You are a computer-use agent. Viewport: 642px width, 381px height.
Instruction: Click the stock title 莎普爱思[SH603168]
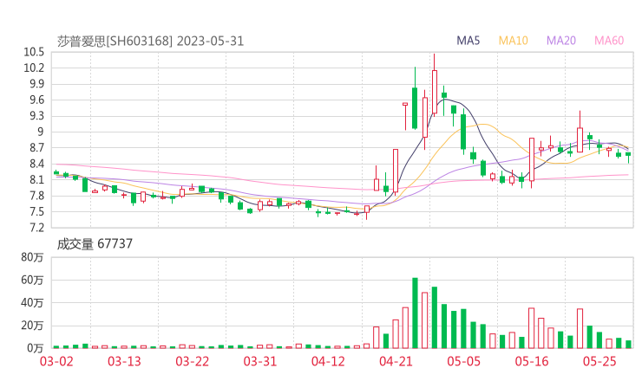[115, 41]
